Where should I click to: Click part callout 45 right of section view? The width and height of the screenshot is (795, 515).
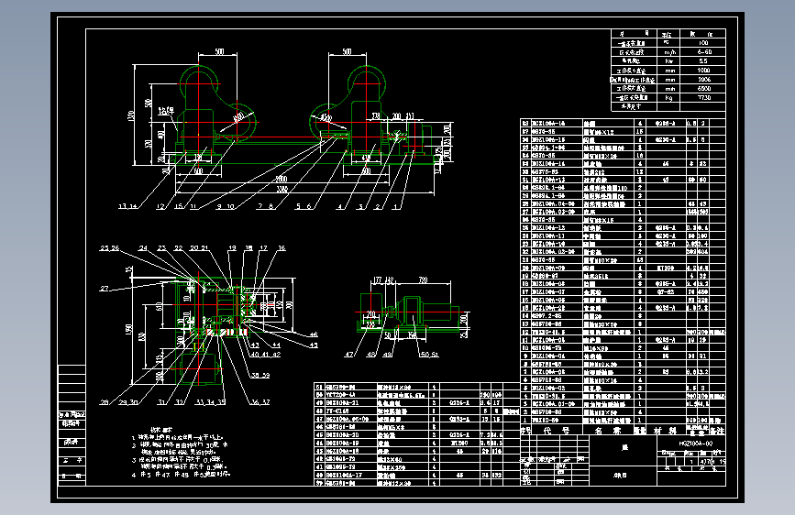314,345
